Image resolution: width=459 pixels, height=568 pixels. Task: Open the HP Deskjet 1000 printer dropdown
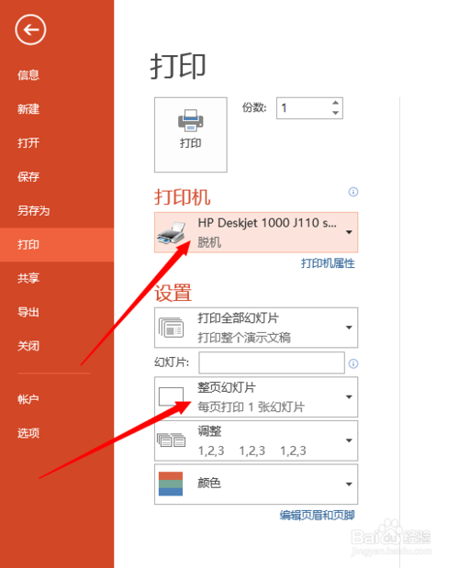pos(256,232)
